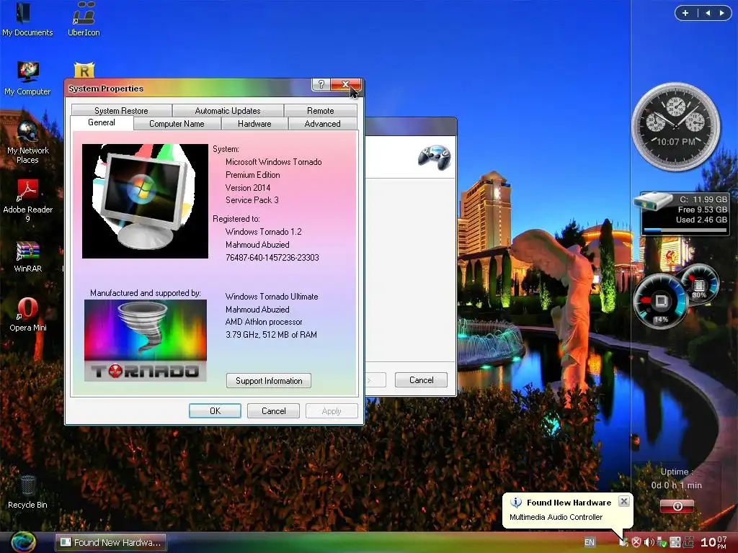Switch to the General tab

[102, 122]
